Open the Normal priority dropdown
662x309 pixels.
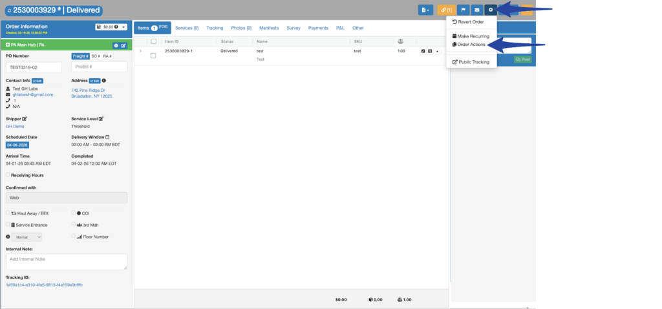click(x=27, y=237)
